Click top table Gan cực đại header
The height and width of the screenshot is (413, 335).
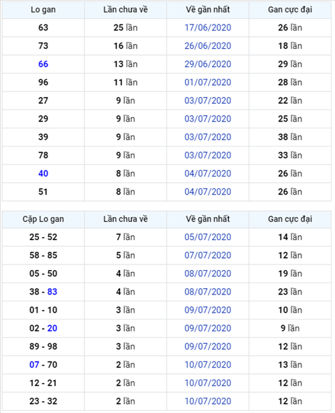pyautogui.click(x=290, y=10)
